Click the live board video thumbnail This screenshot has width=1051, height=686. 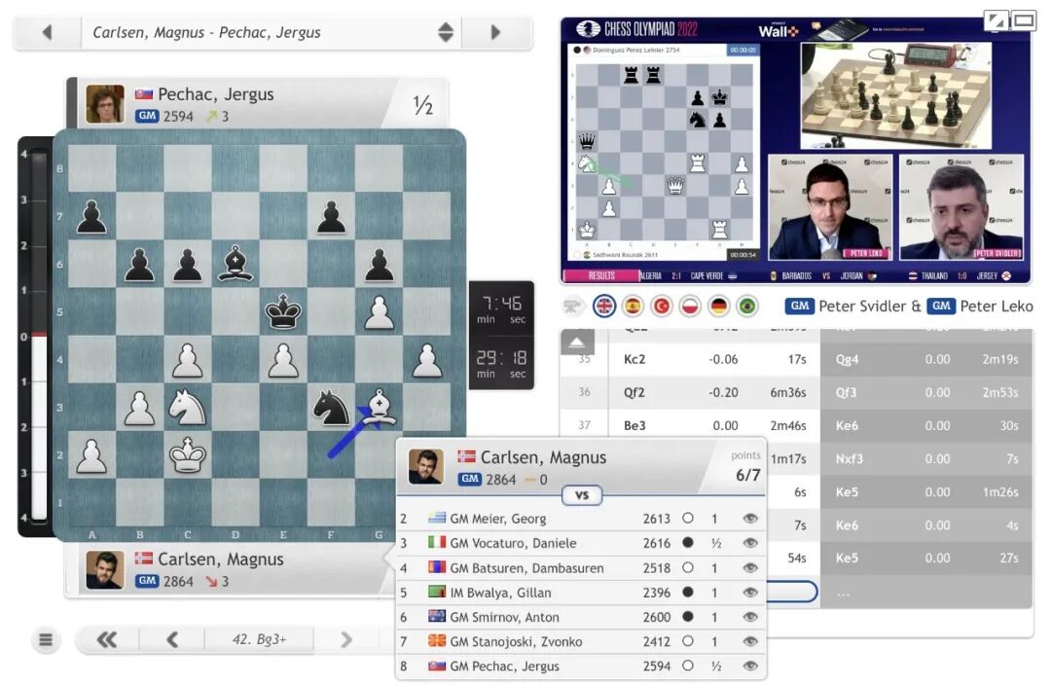895,95
